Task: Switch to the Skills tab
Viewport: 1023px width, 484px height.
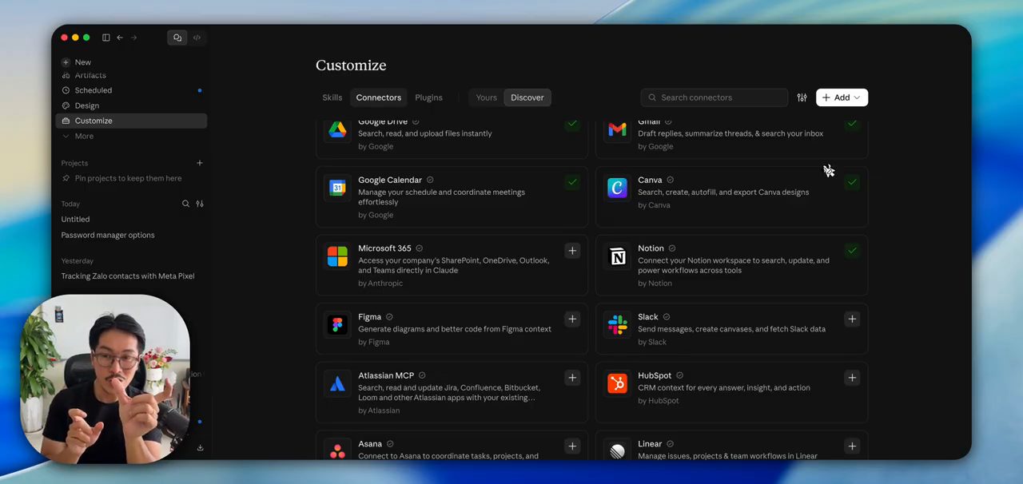Action: 332,97
